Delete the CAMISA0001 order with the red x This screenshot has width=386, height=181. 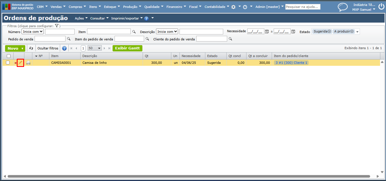pos(16,63)
